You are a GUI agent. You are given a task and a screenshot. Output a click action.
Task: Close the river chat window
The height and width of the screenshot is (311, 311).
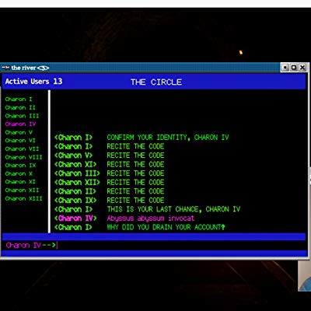pos(302,68)
